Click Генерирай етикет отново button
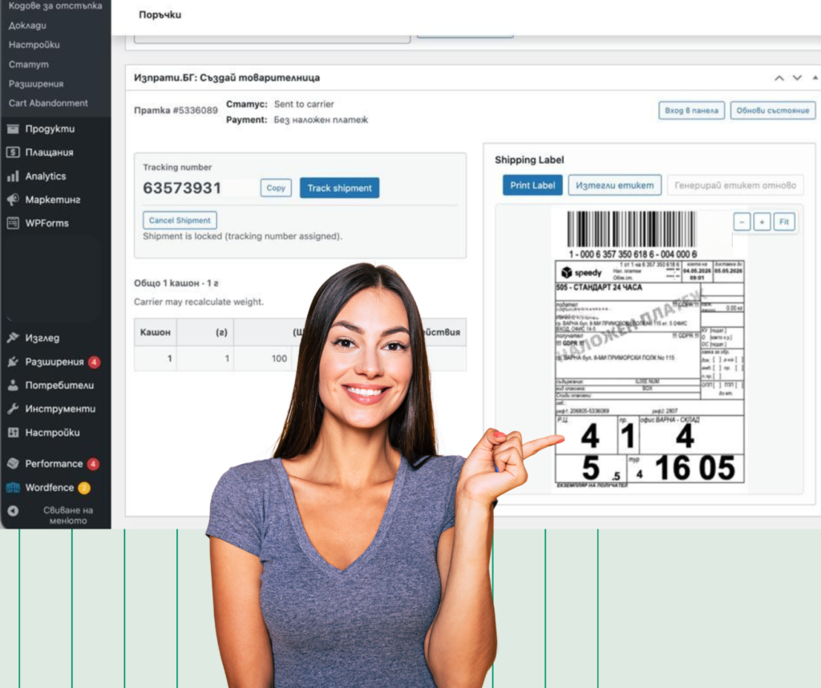 [x=735, y=185]
